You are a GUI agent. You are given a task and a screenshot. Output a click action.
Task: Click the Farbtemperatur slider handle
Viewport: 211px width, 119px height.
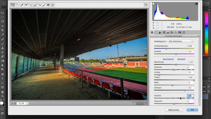[166, 49]
